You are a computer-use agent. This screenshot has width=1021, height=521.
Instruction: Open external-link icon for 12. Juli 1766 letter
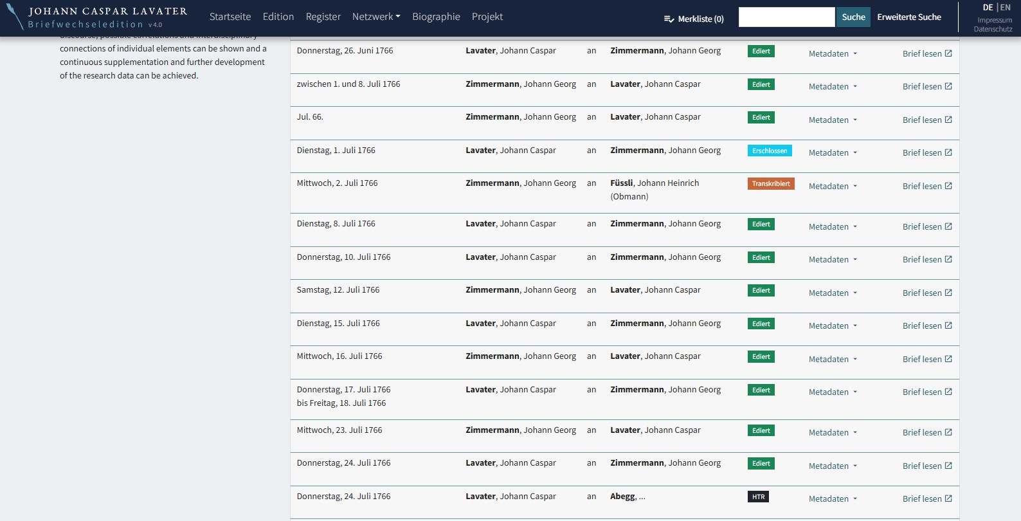coord(948,293)
